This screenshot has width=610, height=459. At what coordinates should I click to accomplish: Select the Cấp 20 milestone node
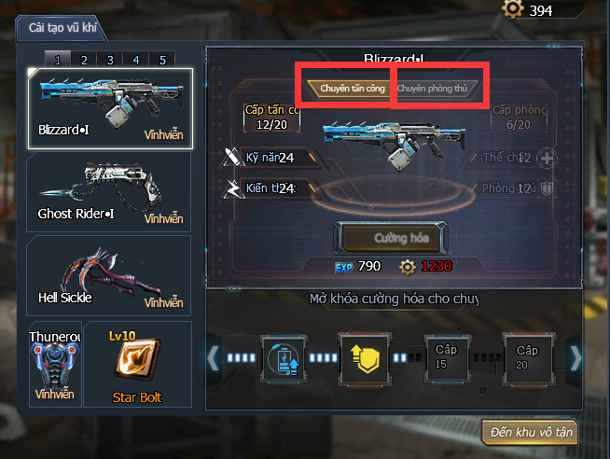pos(528,358)
